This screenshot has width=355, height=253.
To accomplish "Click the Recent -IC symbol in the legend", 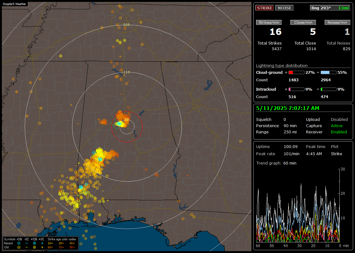I will point(27,243).
